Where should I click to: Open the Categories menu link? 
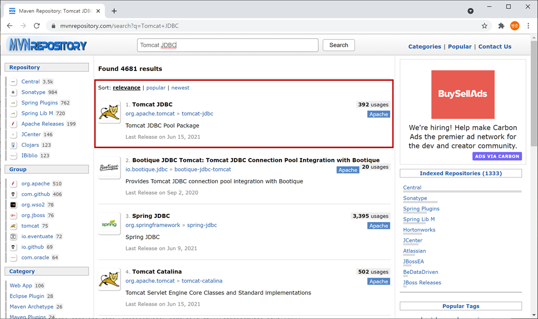coord(424,47)
